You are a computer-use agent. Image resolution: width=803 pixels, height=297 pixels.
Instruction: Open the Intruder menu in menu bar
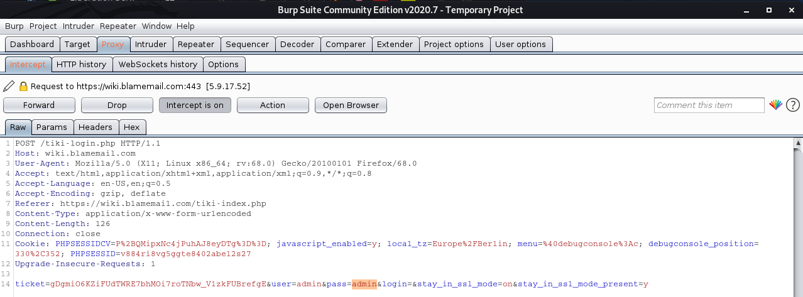(x=79, y=26)
